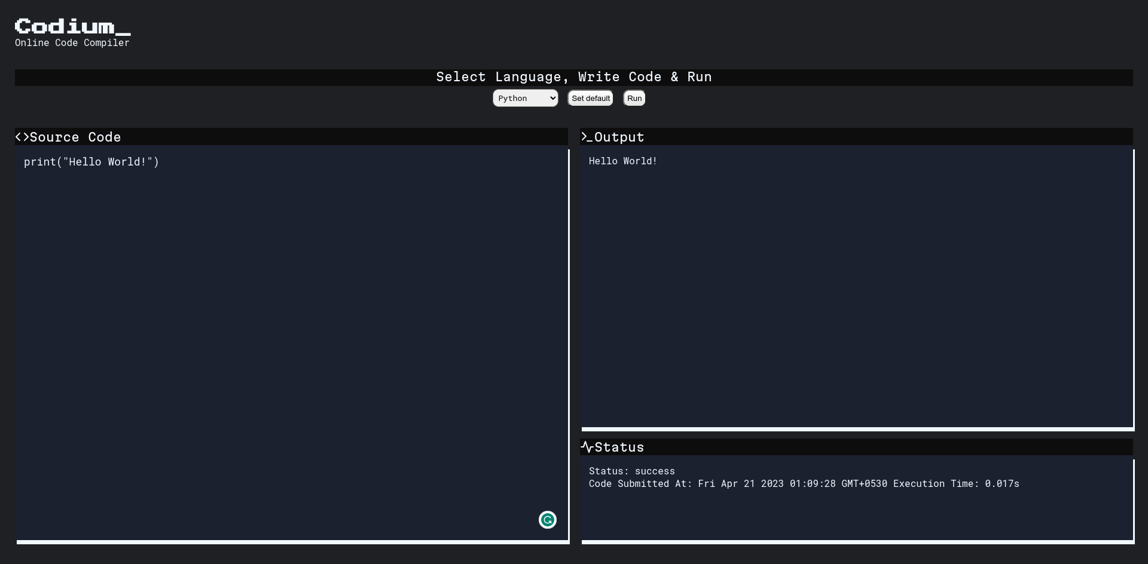
Task: Open the Grammarly icon in the editor
Action: 547,520
